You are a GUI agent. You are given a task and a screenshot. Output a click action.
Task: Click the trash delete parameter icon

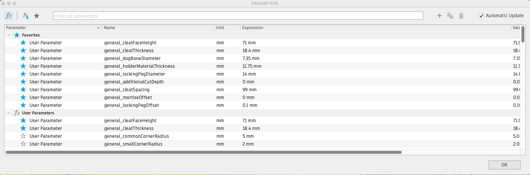click(461, 16)
